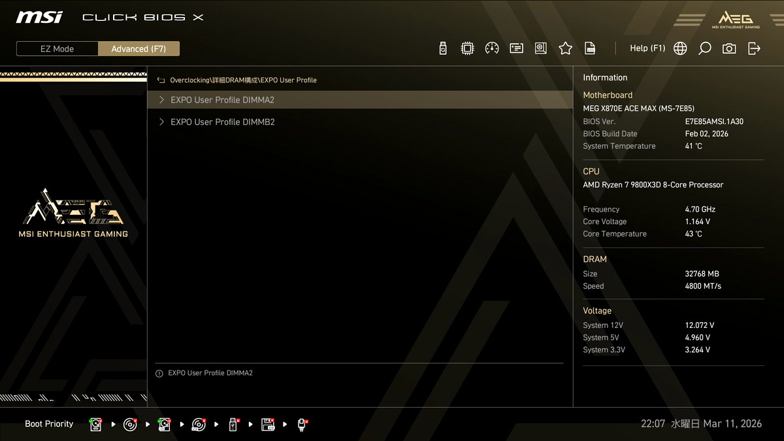This screenshot has height=441, width=784.
Task: Switch to EZ Mode
Action: [x=57, y=49]
